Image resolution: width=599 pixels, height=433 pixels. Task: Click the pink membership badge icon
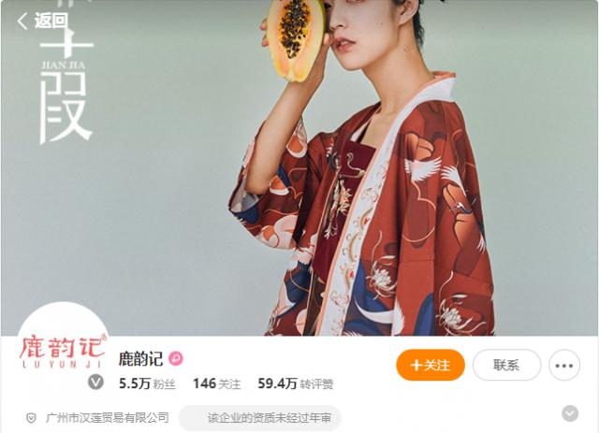176,358
